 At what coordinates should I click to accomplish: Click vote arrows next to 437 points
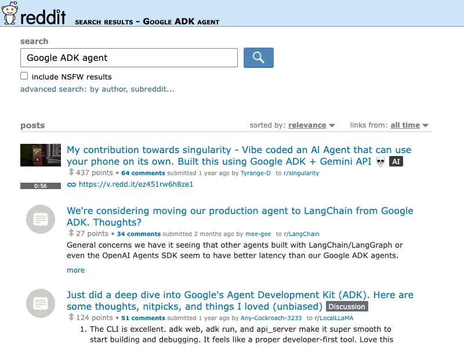pyautogui.click(x=71, y=172)
